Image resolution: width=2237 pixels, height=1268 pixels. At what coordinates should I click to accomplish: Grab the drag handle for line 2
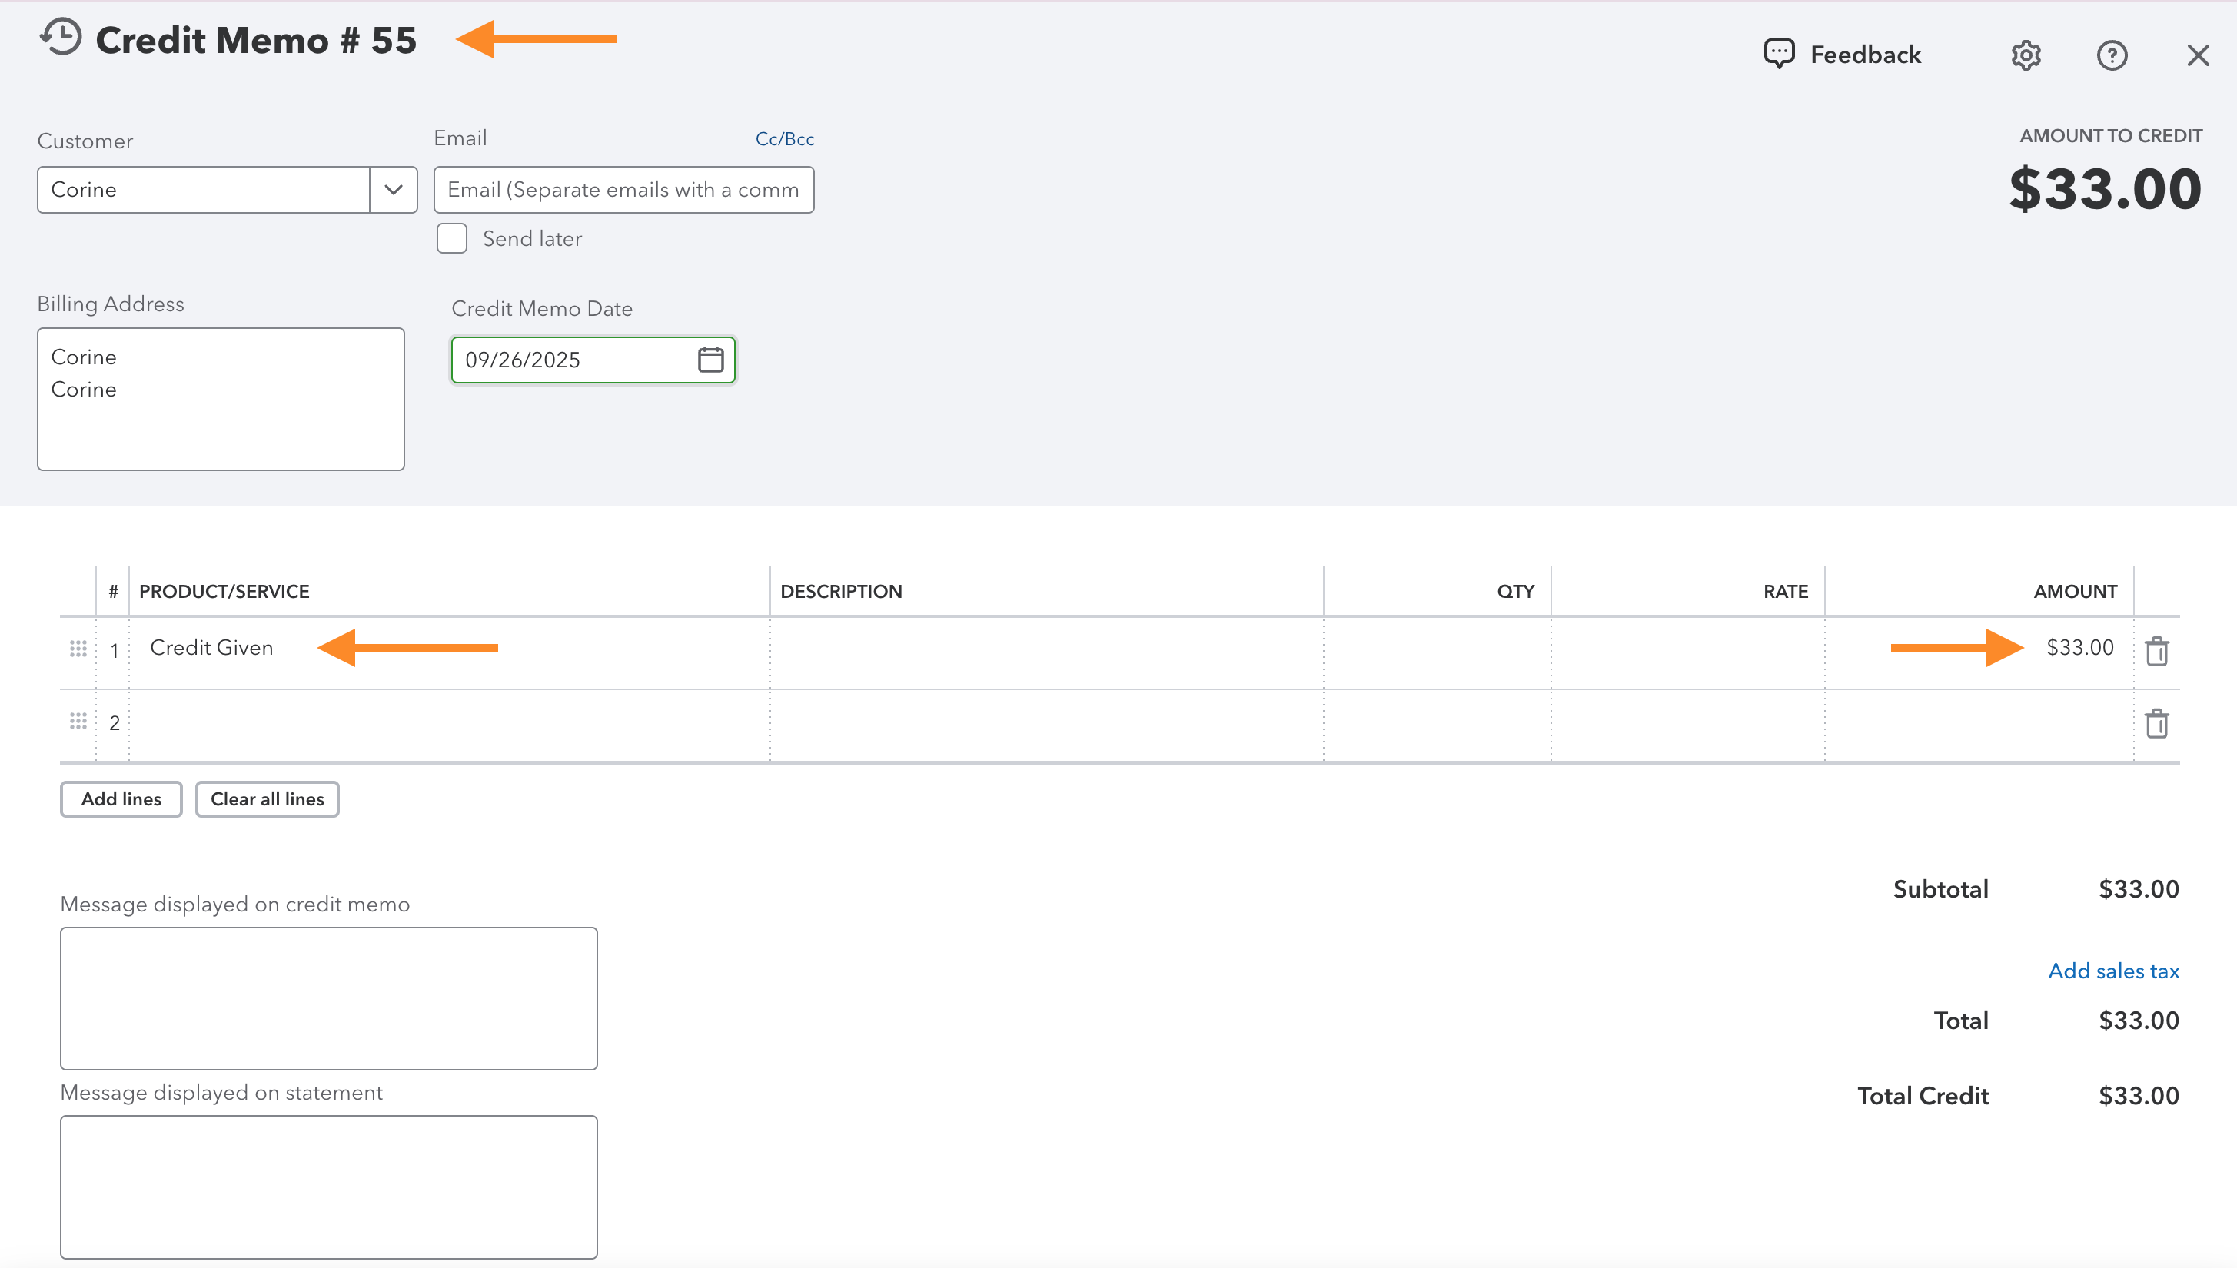(x=78, y=721)
